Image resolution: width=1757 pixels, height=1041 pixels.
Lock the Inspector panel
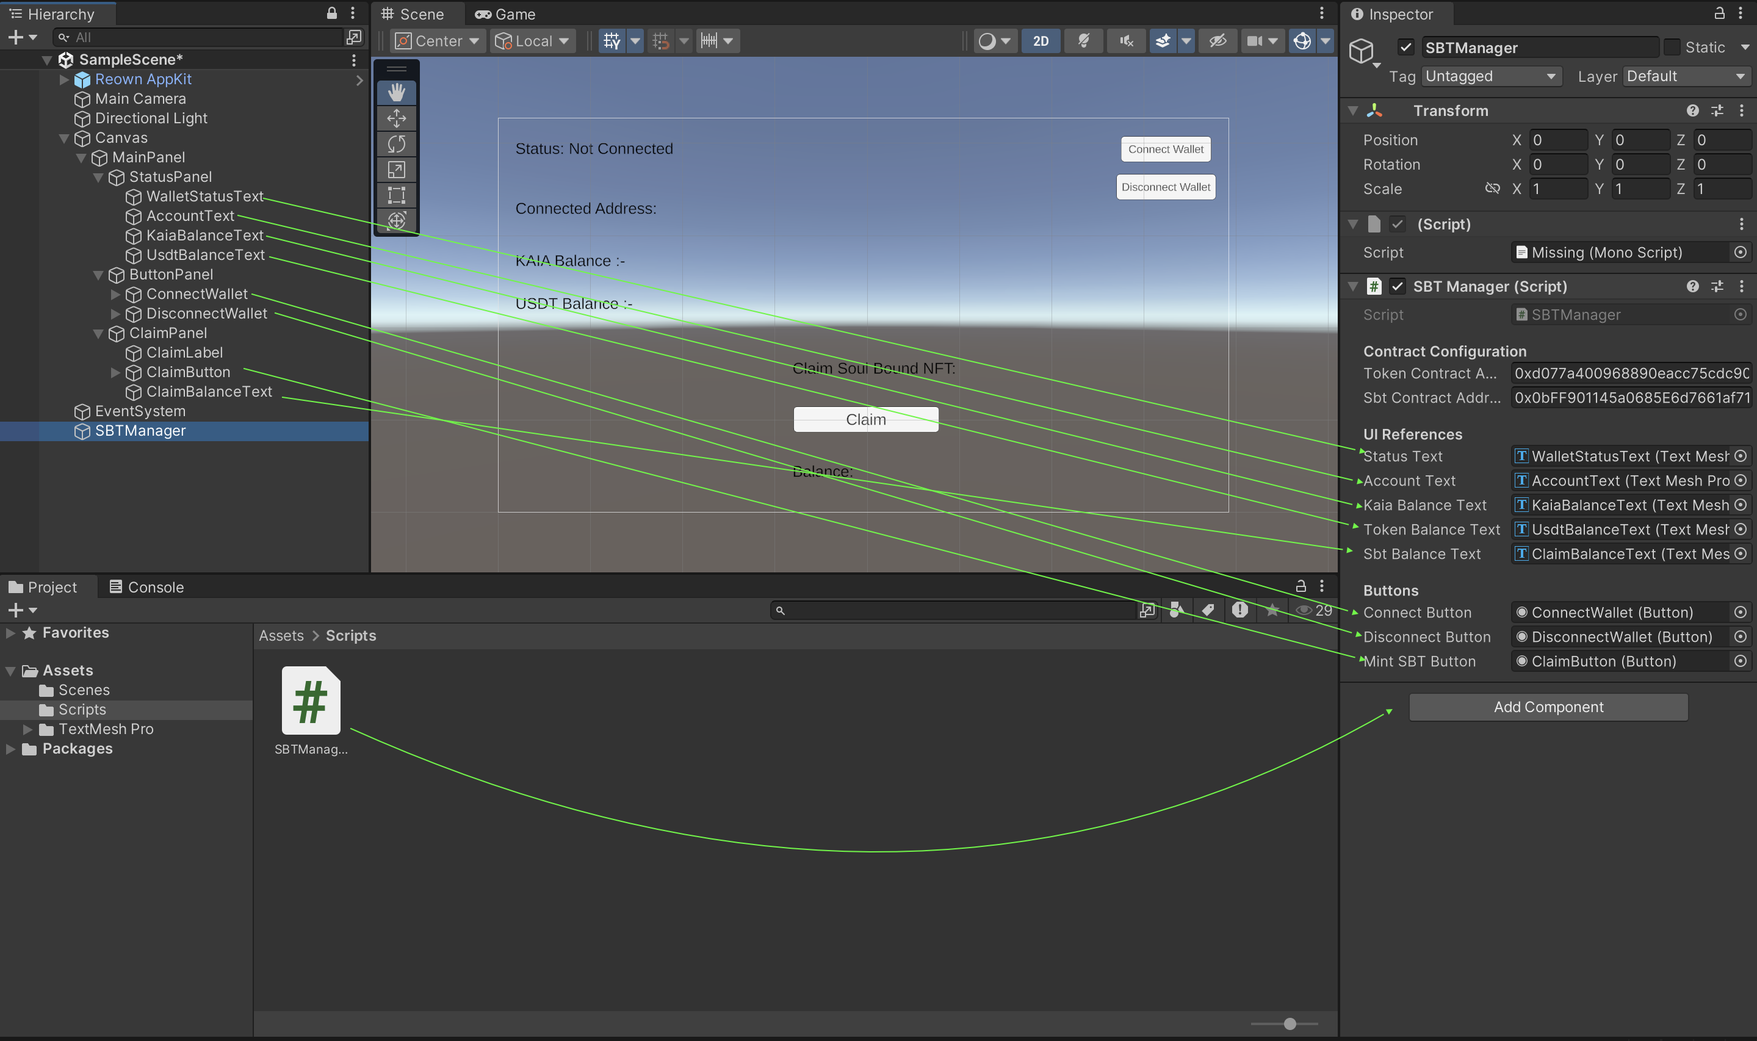1719,13
